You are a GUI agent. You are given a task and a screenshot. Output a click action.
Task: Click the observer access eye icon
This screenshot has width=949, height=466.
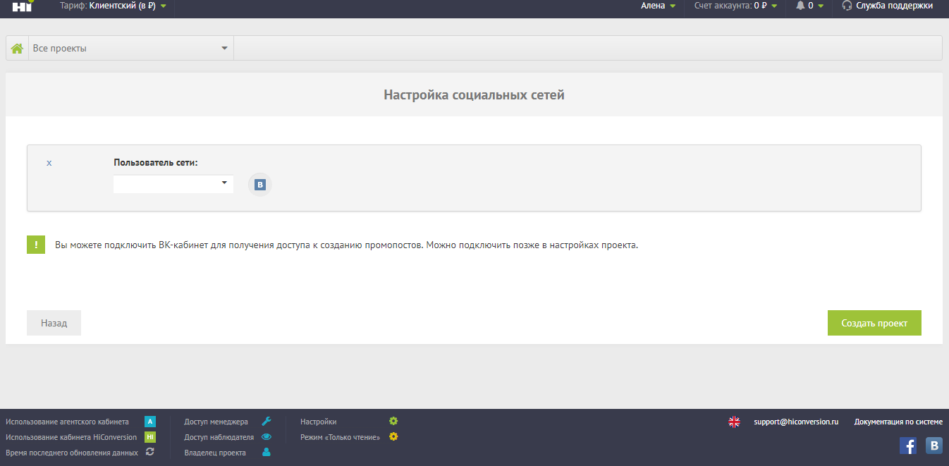point(267,437)
